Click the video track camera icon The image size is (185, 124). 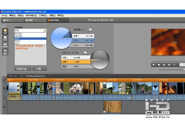5,88
